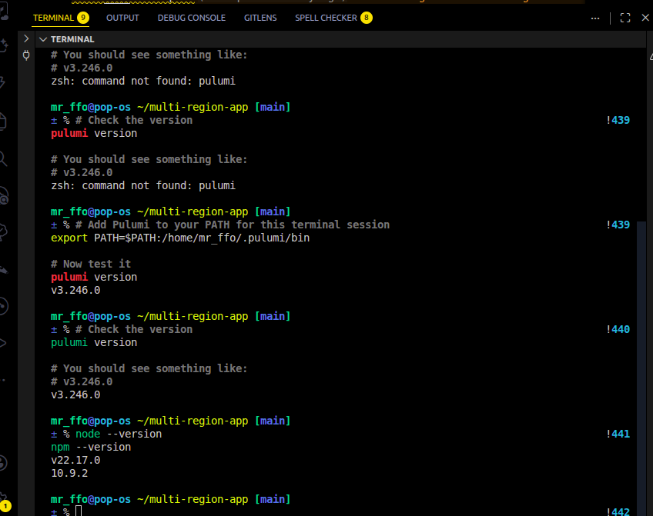Viewport: 653px width, 516px height.
Task: Click the '!441' history number
Action: (x=618, y=434)
